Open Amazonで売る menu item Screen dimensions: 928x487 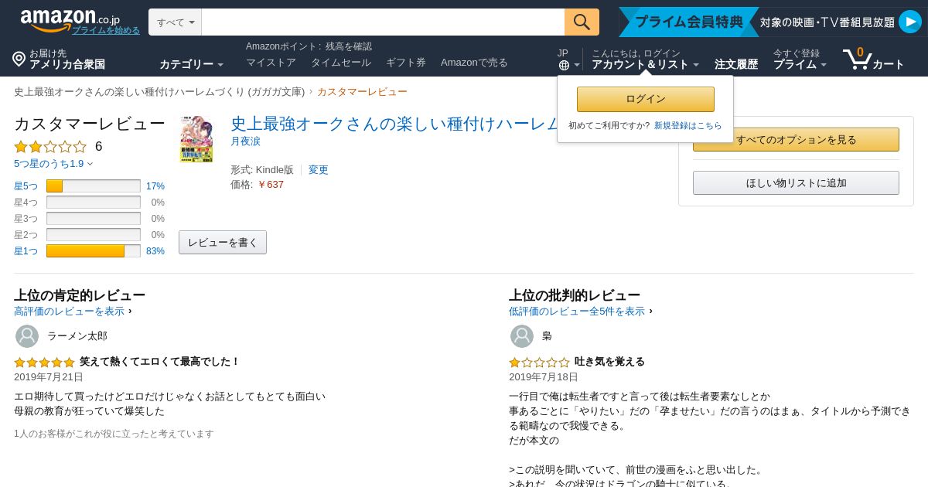point(474,62)
